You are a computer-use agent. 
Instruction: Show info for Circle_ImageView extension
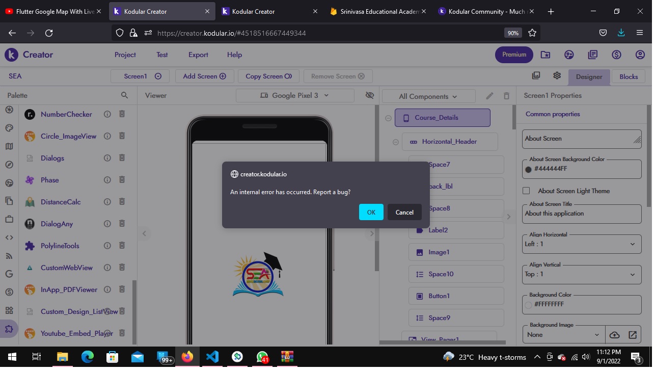coord(107,136)
